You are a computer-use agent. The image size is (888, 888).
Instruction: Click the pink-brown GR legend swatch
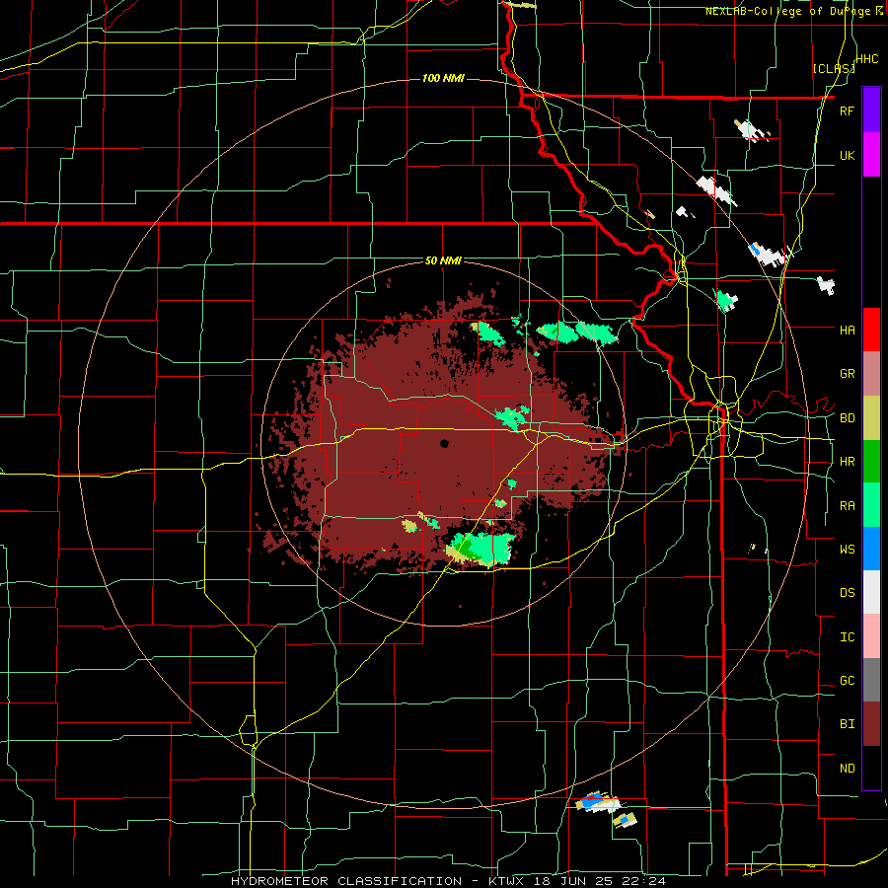pos(871,374)
